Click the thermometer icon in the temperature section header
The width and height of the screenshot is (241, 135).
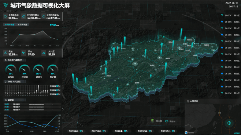pyautogui.click(x=5, y=60)
